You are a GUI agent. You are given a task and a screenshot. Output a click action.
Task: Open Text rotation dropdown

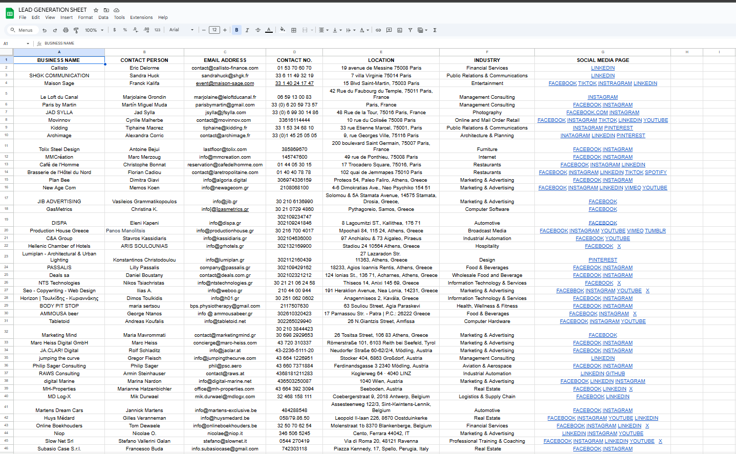(x=364, y=30)
